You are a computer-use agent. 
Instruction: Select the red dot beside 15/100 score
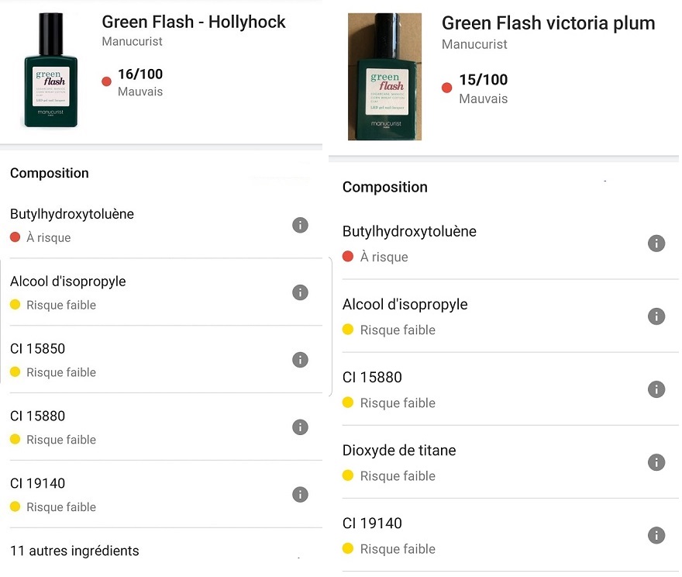(x=447, y=88)
